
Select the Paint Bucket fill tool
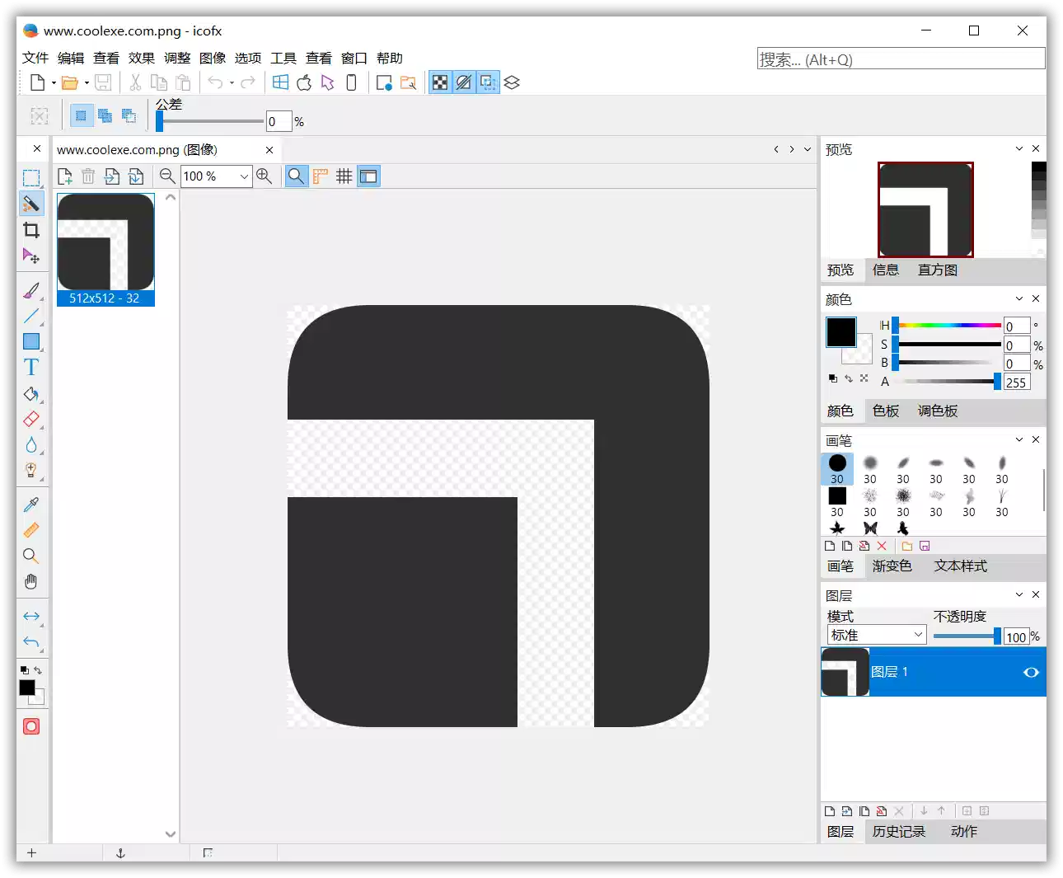(31, 394)
